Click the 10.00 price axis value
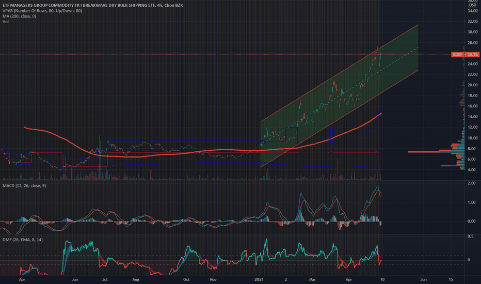Screen dimensions: 481x284 (x=472, y=138)
